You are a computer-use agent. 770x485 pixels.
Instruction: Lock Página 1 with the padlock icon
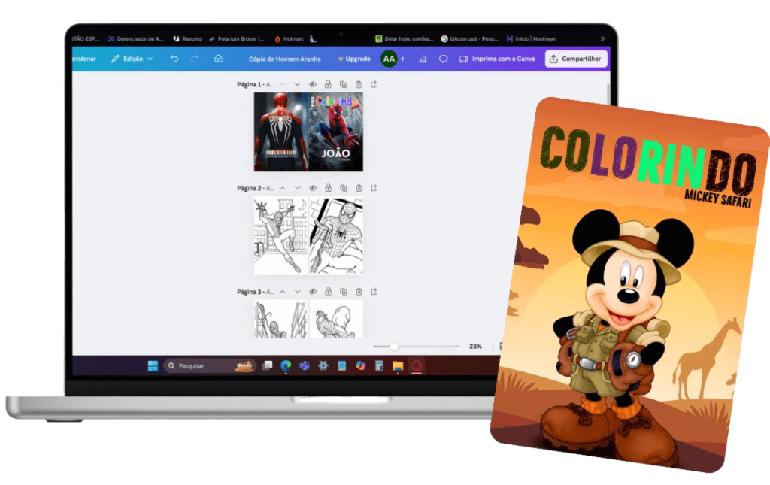[329, 84]
